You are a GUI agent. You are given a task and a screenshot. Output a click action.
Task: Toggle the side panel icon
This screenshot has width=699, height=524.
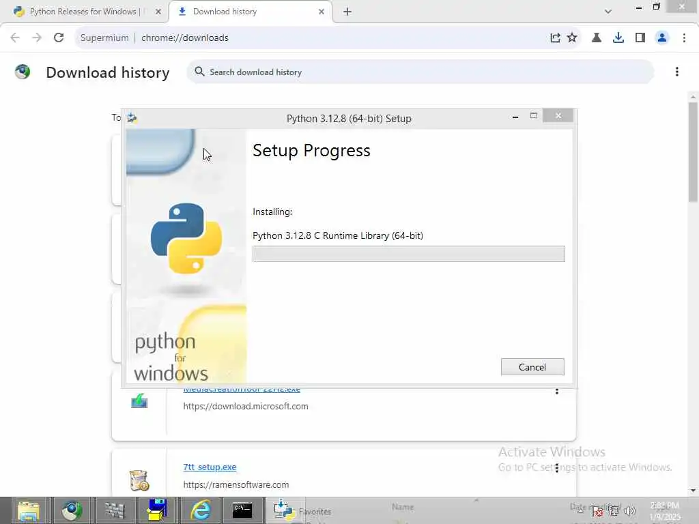point(640,38)
